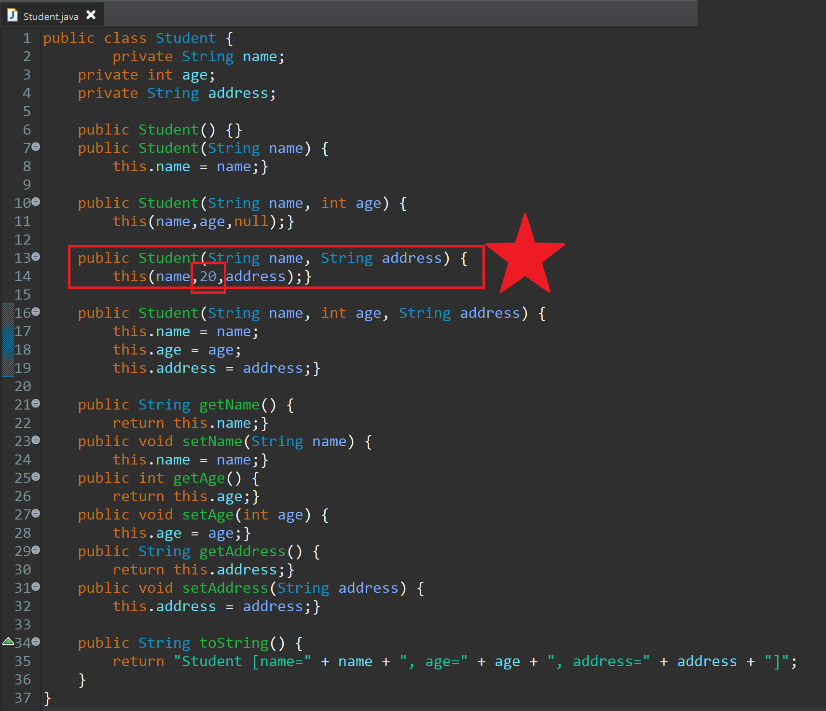Click the ", age=" string literal
The image size is (826, 711).
[x=434, y=661]
